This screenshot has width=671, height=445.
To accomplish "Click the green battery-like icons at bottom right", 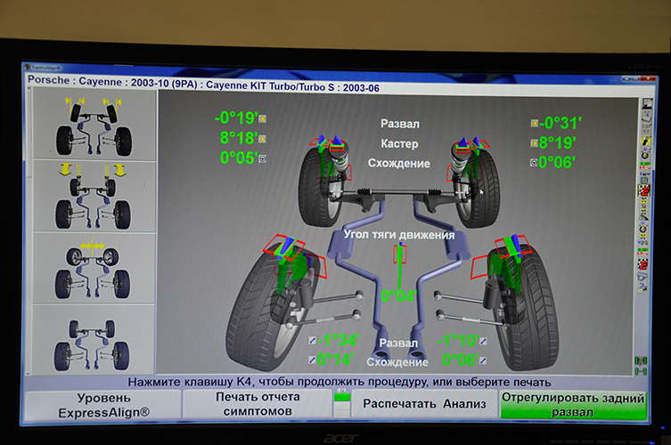I will click(x=641, y=366).
